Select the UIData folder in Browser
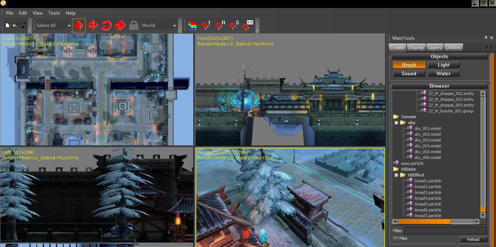The image size is (496, 247). pos(408,169)
